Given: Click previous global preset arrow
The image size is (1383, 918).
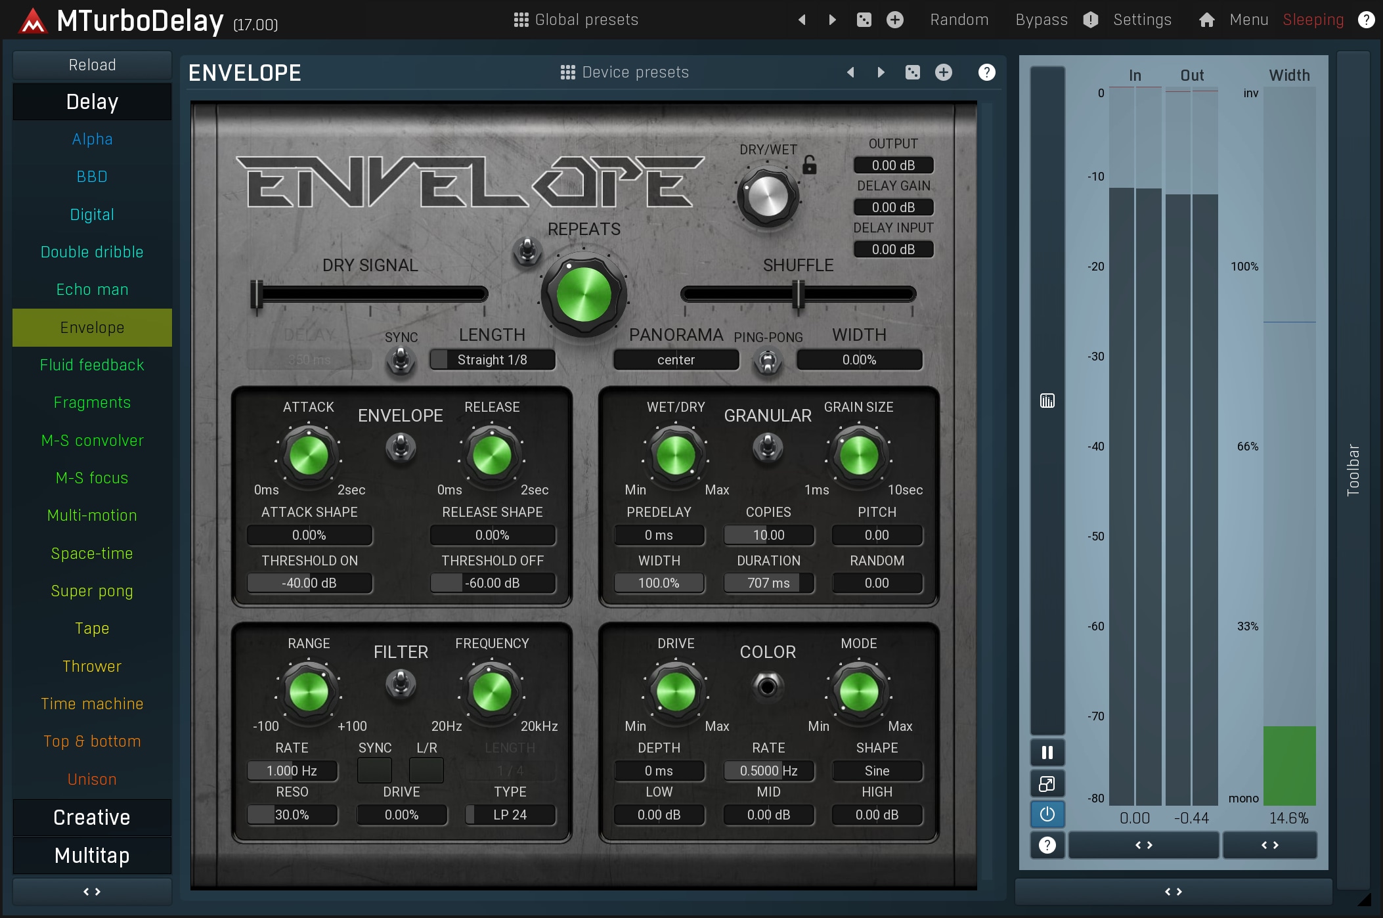Looking at the screenshot, I should coord(802,20).
